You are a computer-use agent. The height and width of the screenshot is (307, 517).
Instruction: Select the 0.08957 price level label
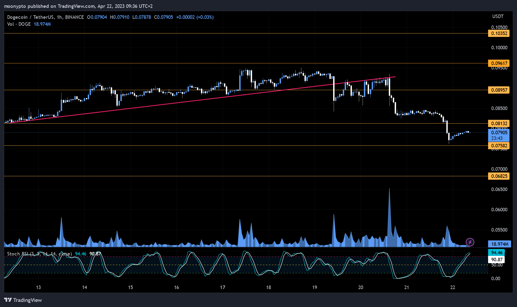pyautogui.click(x=499, y=90)
